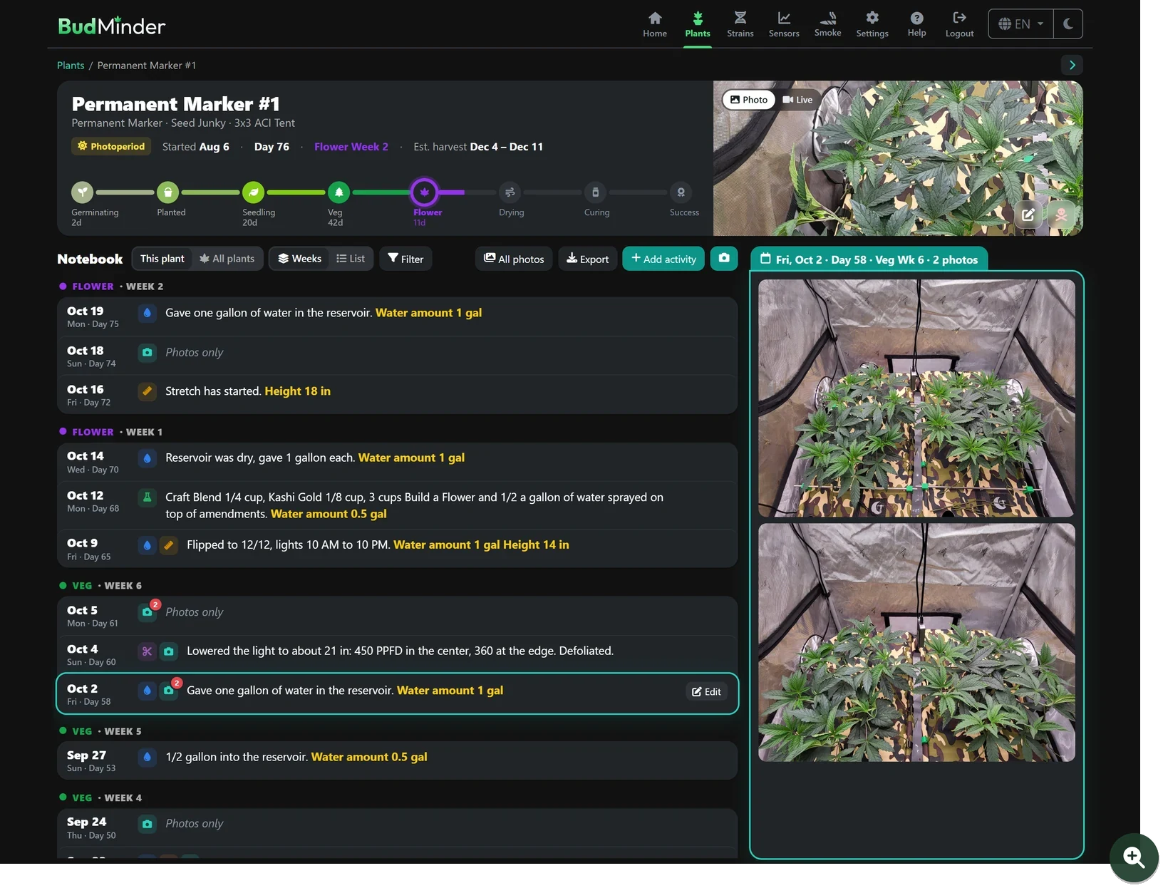Screen dimensions: 1163x888
Task: Click the camera icon on Oct 5 entry
Action: (148, 612)
